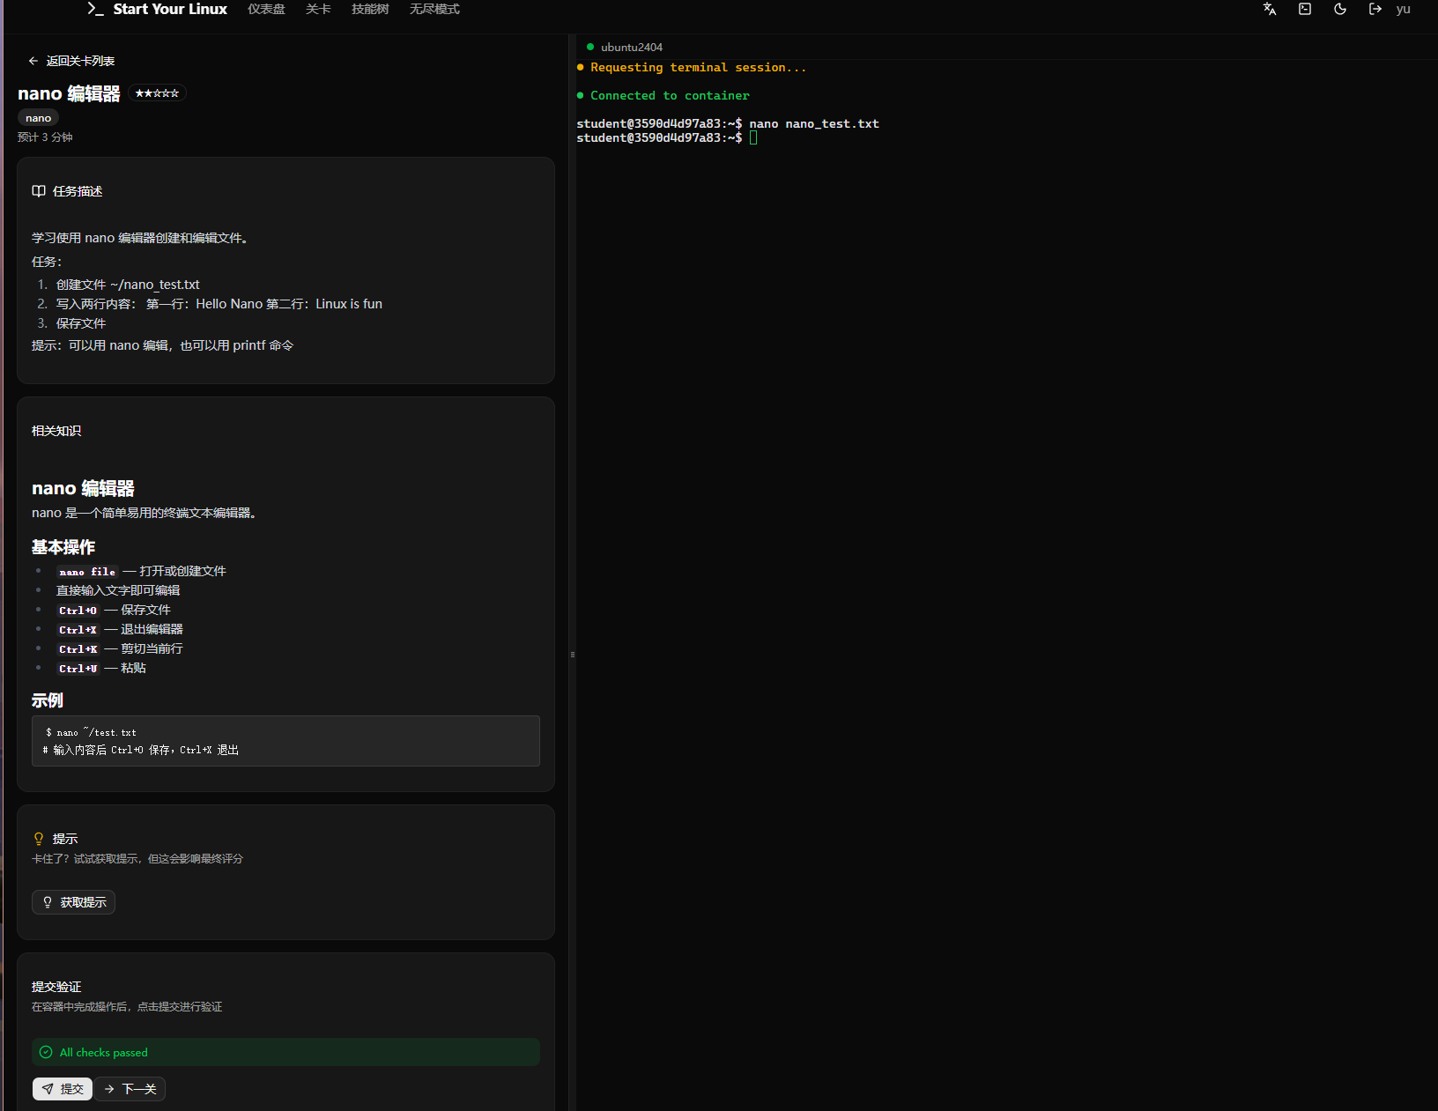This screenshot has height=1111, width=1438.
Task: Go back via 返回关卡列表
Action: [71, 61]
